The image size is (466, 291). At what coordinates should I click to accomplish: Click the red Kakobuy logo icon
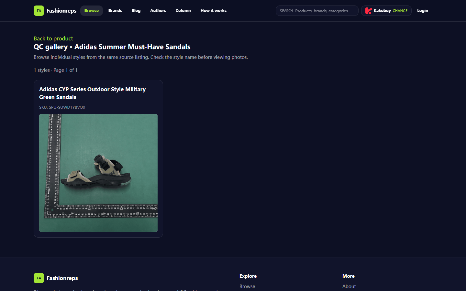coord(368,11)
